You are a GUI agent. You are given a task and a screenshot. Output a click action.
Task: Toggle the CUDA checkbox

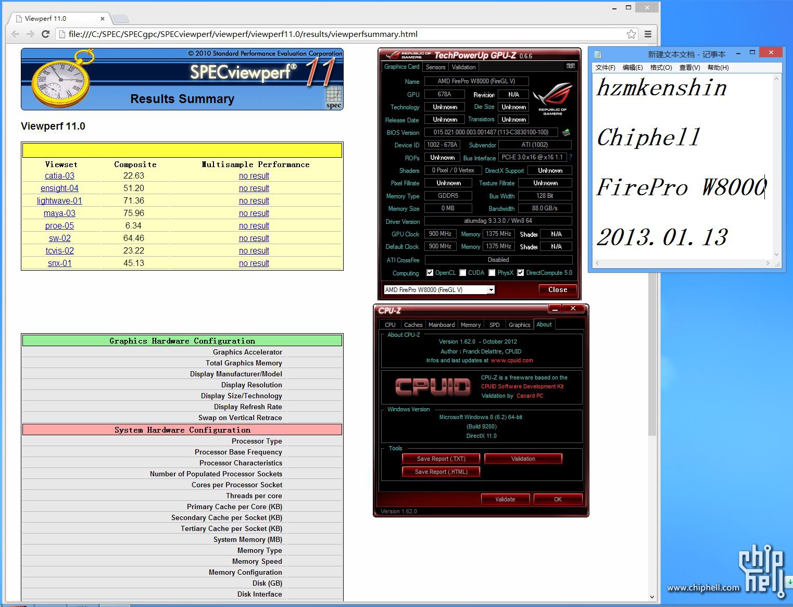coord(462,272)
